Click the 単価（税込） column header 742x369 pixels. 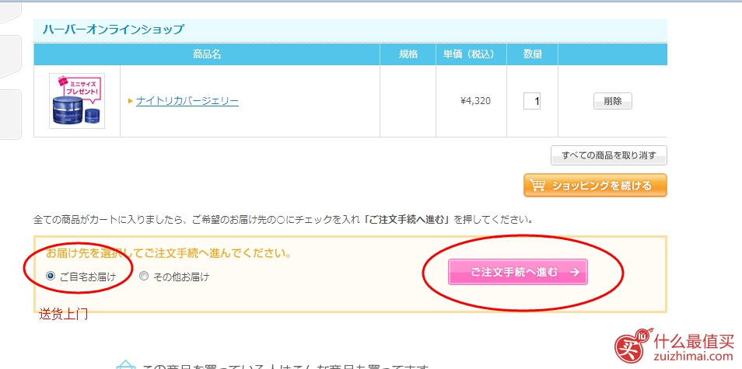471,54
